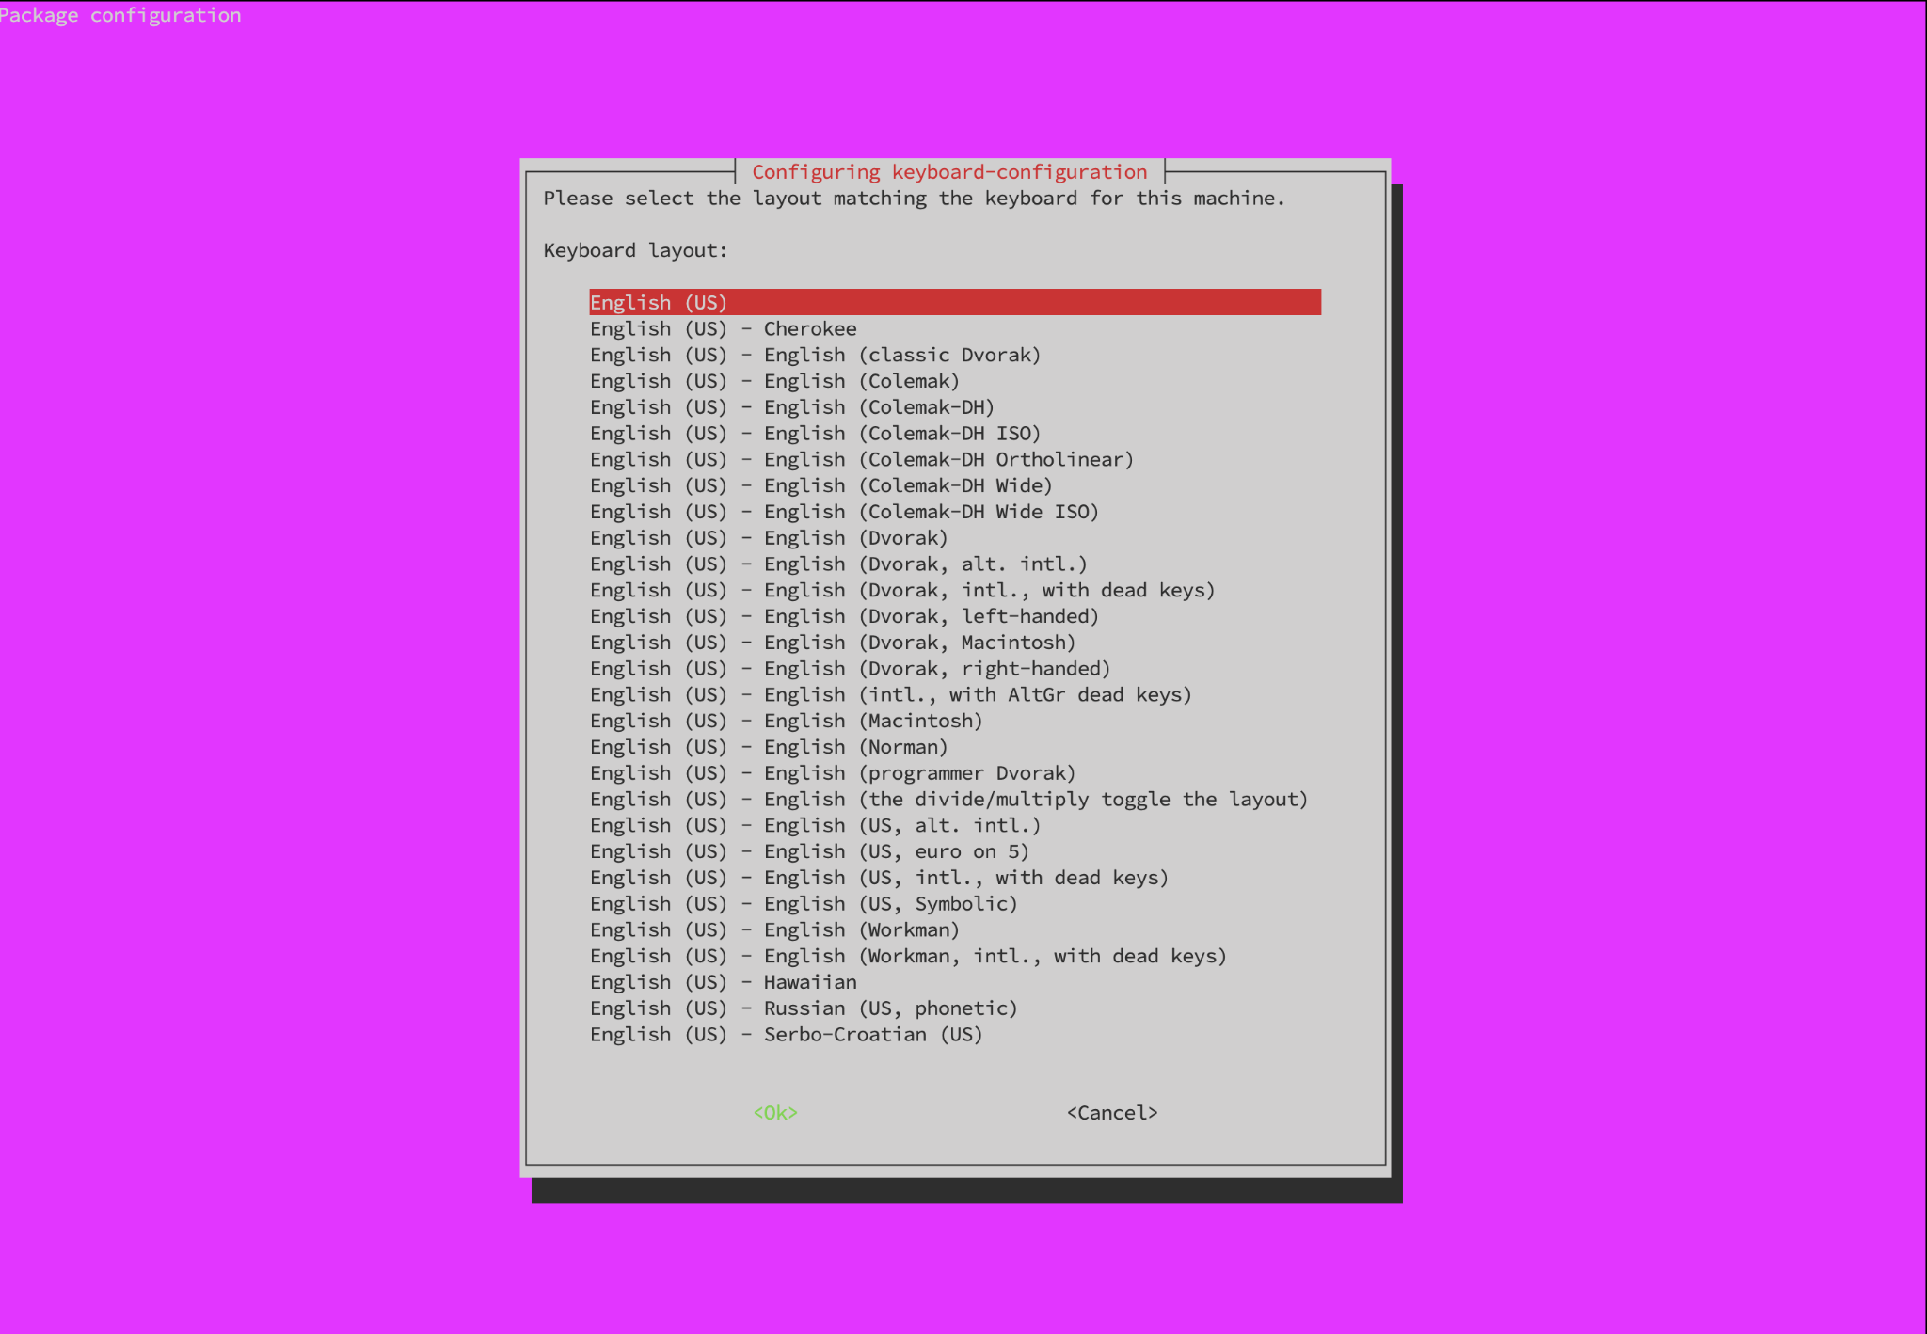Viewport: 1927px width, 1334px height.
Task: Choose the English (Norman) layout
Action: coord(768,747)
